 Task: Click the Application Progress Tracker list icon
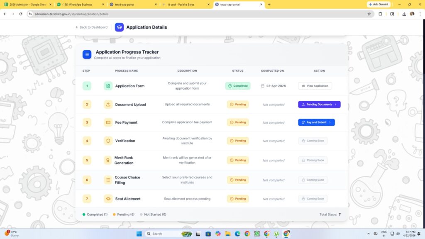(x=87, y=54)
